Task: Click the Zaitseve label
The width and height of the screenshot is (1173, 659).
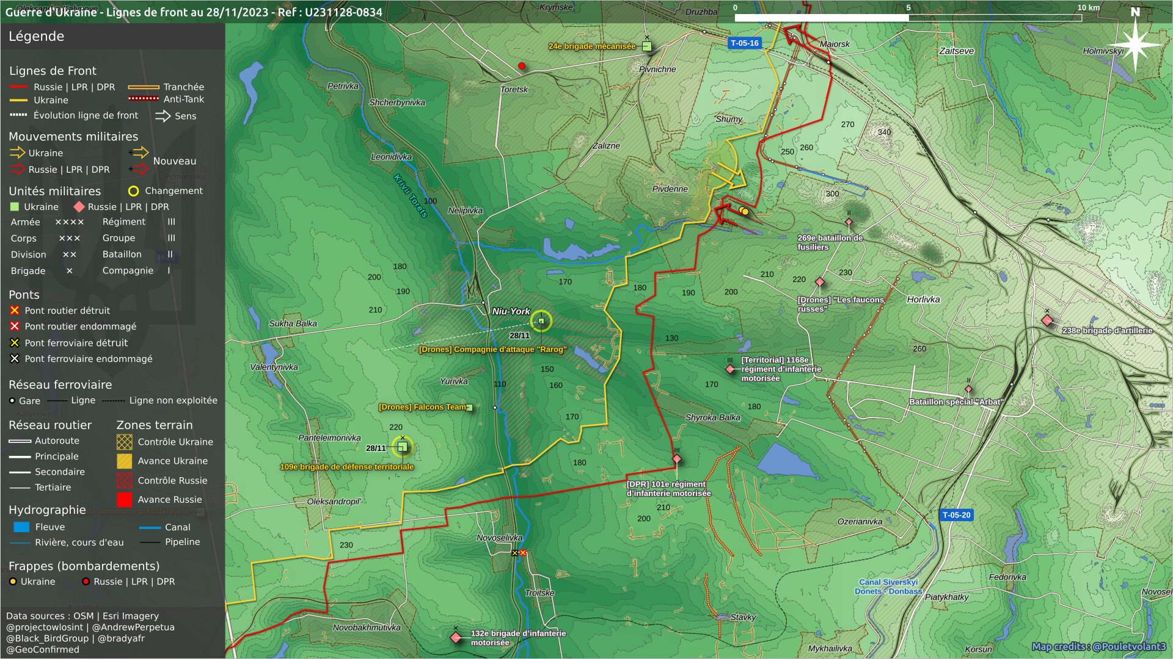Action: (956, 51)
